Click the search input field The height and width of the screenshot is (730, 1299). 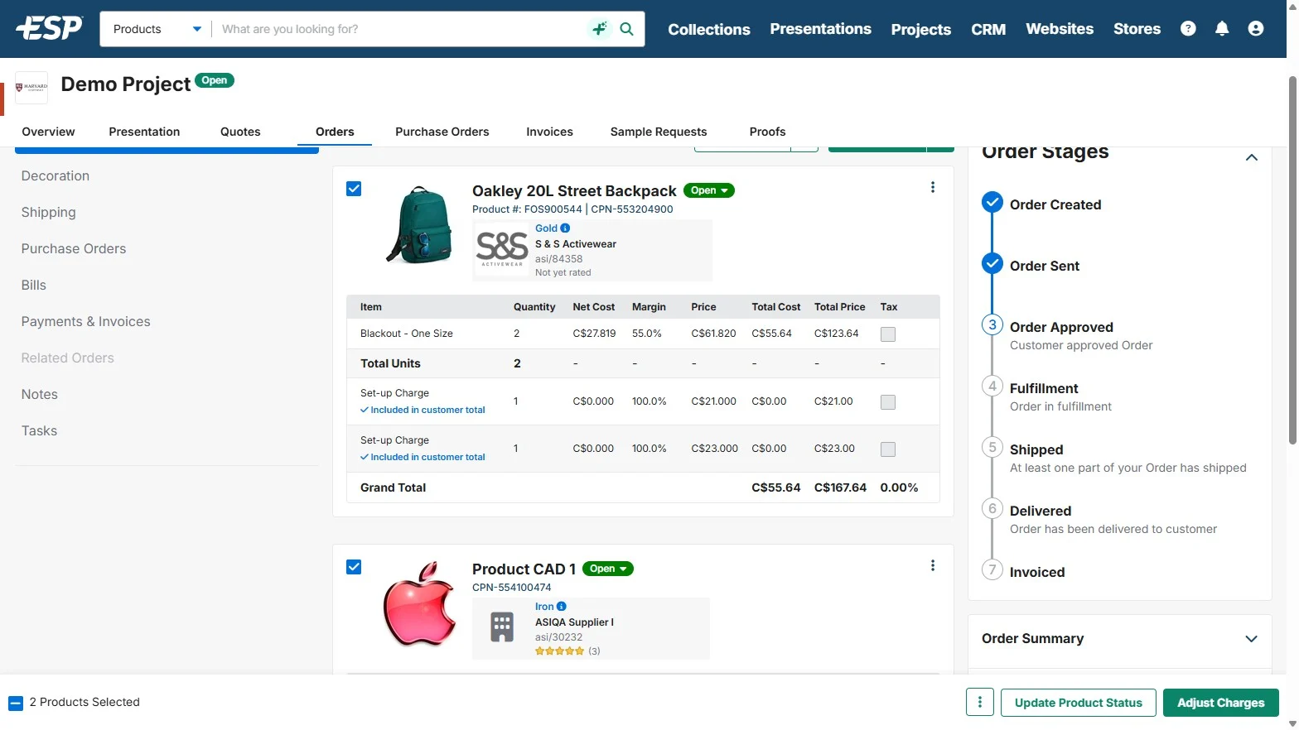point(399,29)
